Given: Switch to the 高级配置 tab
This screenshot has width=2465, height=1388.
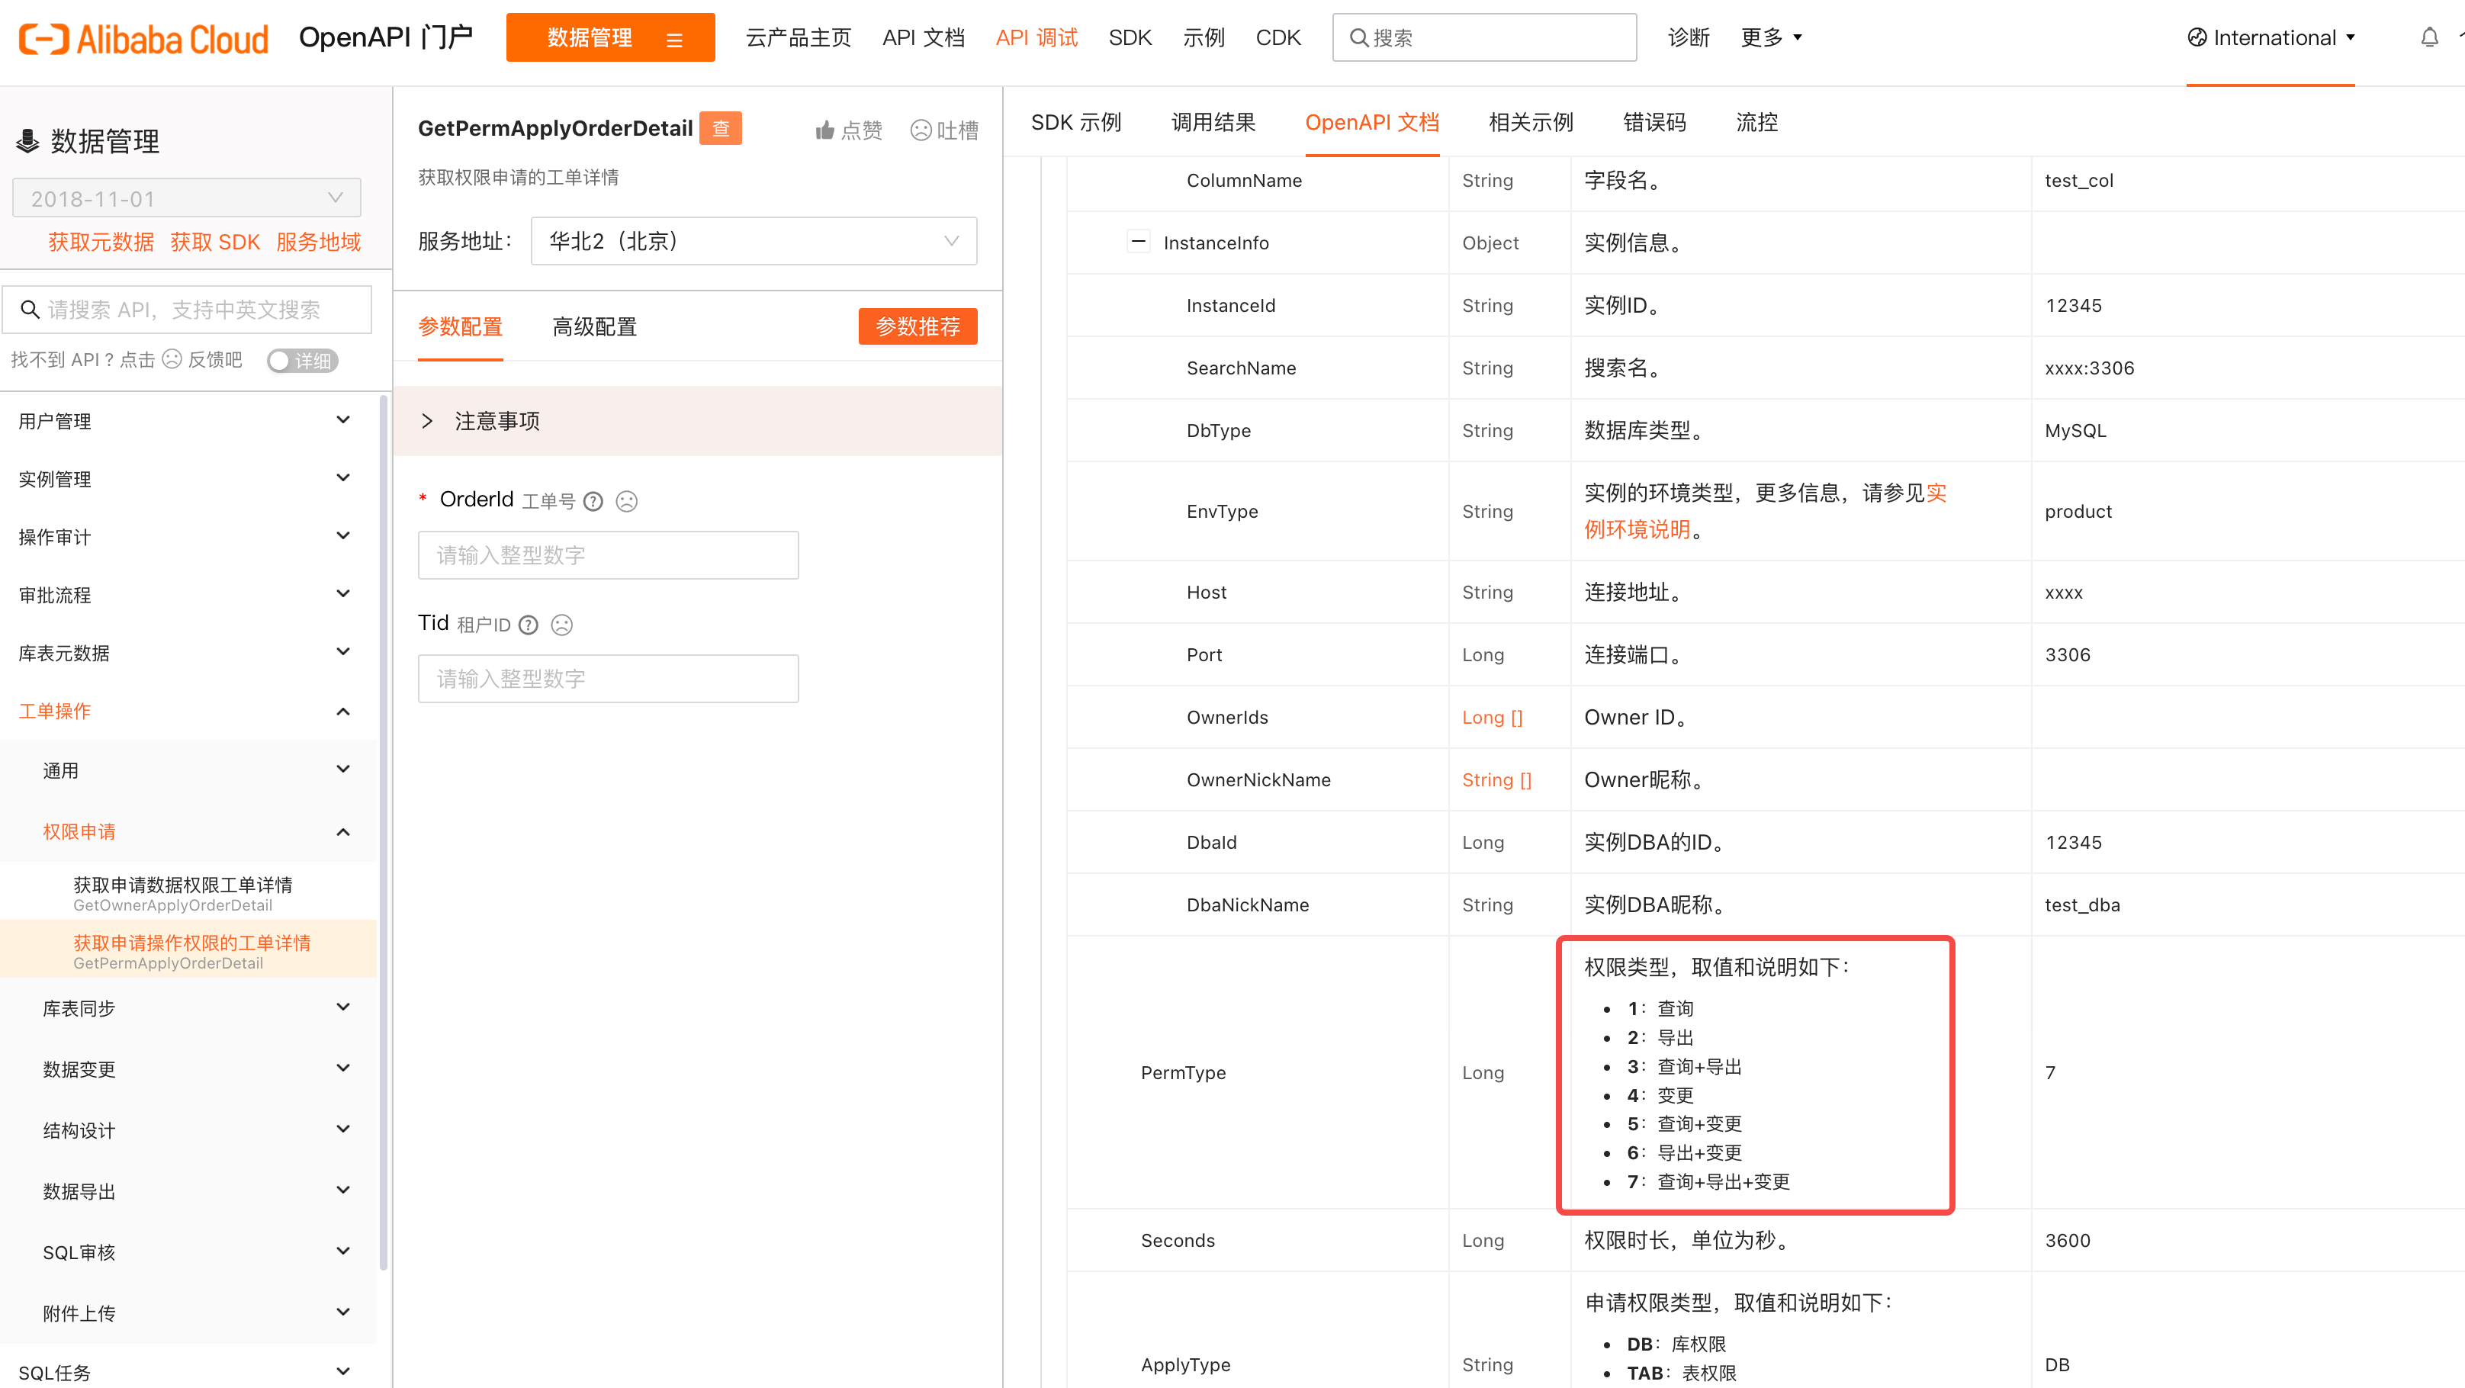Looking at the screenshot, I should (594, 327).
